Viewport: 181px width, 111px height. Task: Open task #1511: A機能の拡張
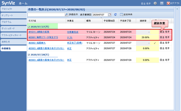[x=39, y=32]
